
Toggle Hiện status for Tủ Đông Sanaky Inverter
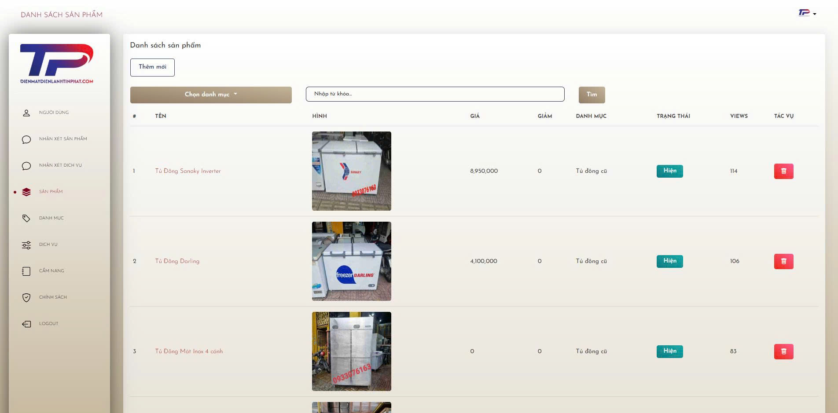click(669, 171)
